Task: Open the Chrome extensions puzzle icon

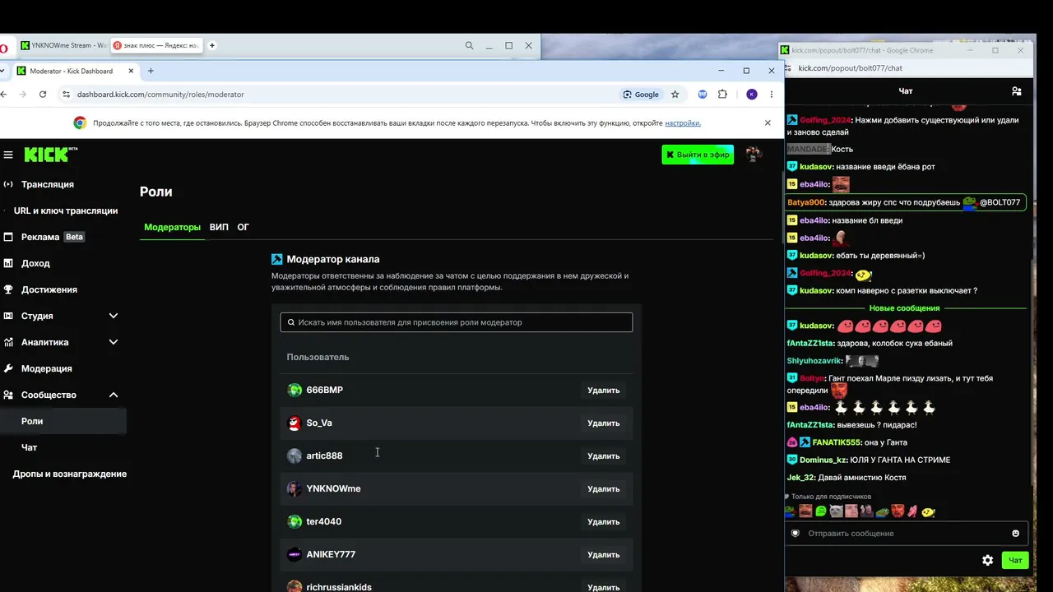Action: pyautogui.click(x=722, y=95)
